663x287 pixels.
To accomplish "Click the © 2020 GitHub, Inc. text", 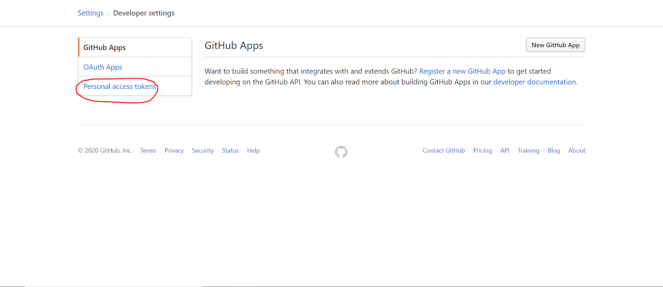I will tap(105, 151).
